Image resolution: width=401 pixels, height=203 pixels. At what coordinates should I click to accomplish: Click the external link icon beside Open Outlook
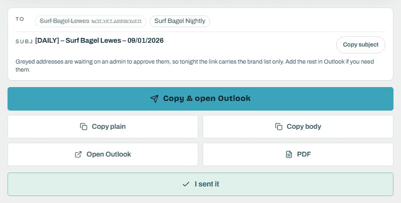point(78,154)
